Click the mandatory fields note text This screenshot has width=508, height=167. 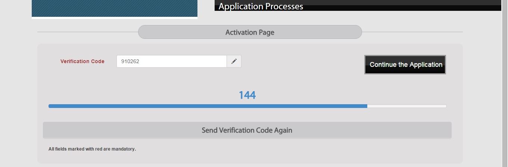pyautogui.click(x=92, y=149)
